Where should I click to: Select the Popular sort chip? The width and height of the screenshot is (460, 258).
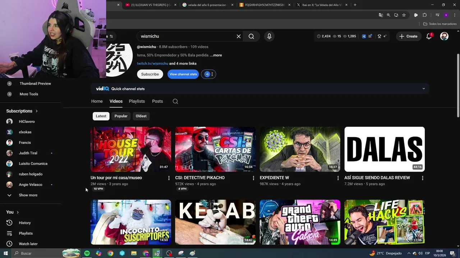click(x=121, y=116)
